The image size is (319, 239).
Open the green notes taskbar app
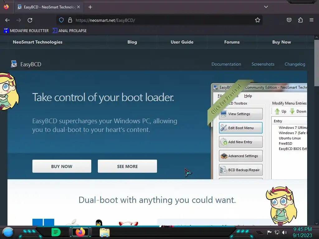point(56,232)
